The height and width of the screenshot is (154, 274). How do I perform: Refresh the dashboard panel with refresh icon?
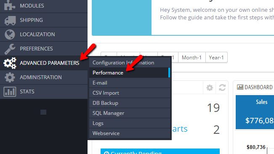click(222, 88)
